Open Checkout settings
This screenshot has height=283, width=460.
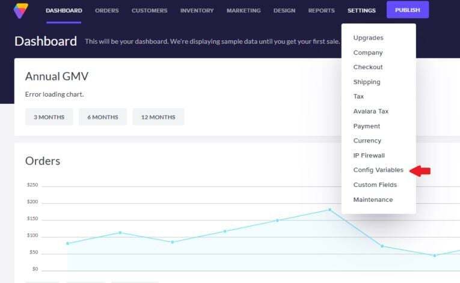click(368, 67)
